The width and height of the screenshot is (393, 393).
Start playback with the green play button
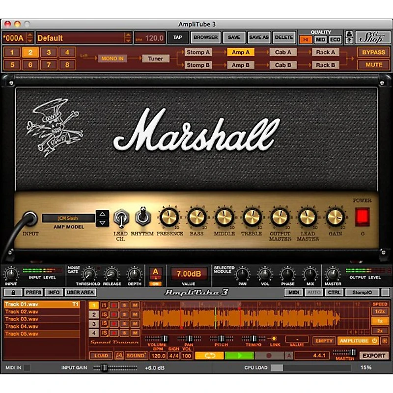click(x=239, y=355)
